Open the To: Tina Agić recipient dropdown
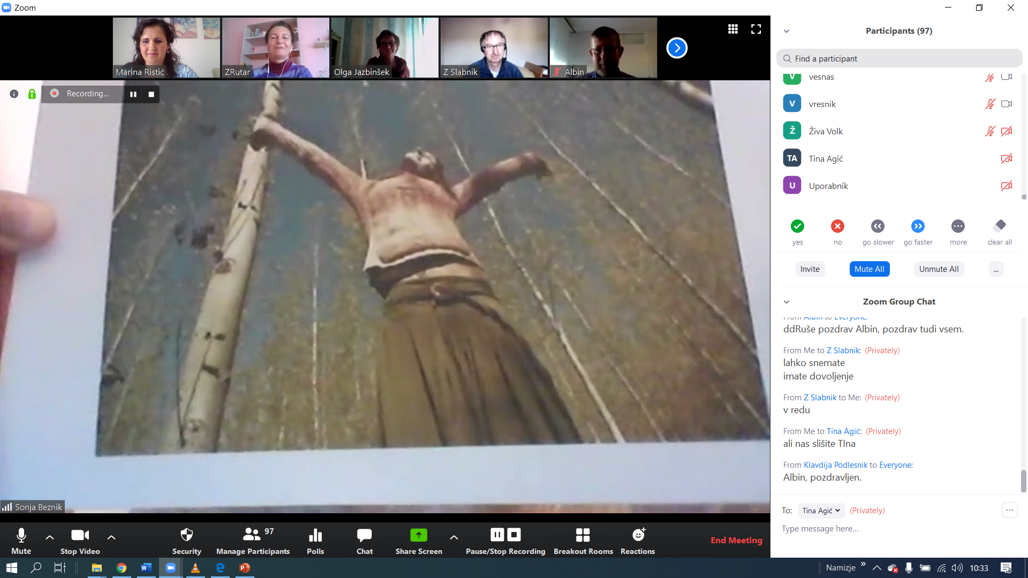1028x578 pixels. click(x=821, y=511)
